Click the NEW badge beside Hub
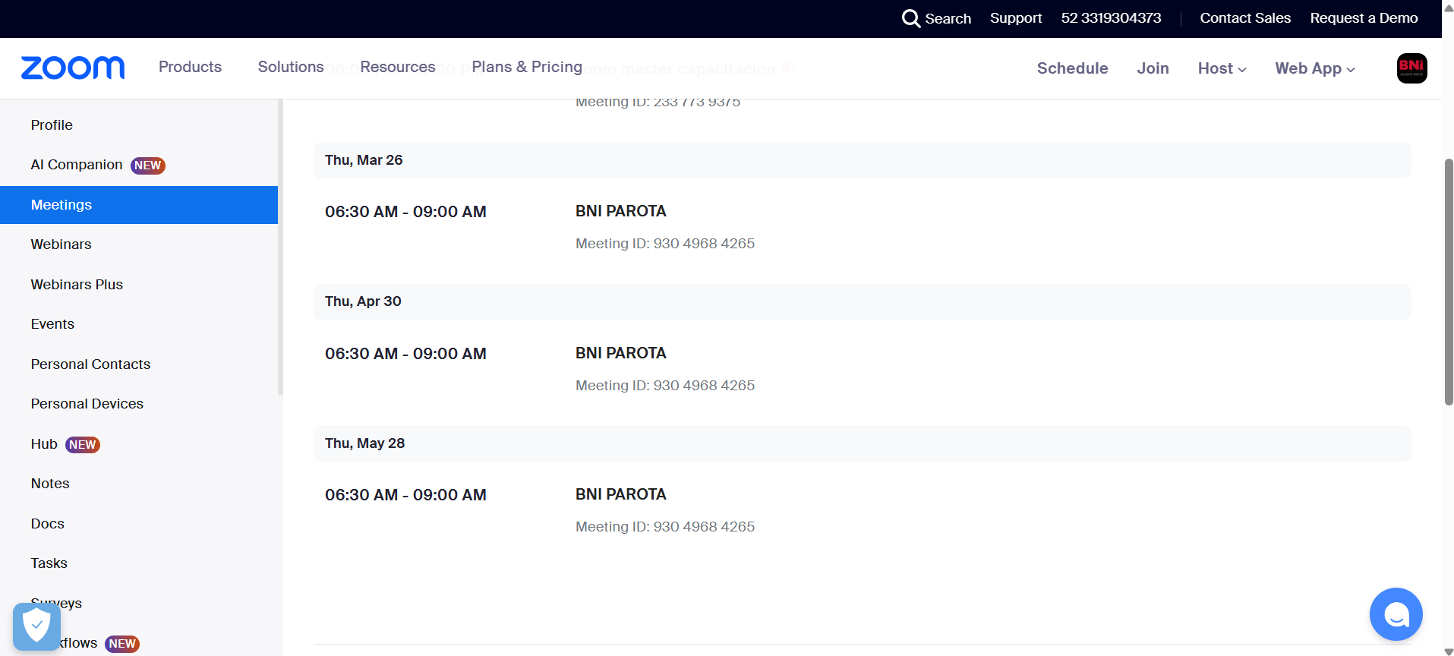This screenshot has height=656, width=1454. point(83,445)
